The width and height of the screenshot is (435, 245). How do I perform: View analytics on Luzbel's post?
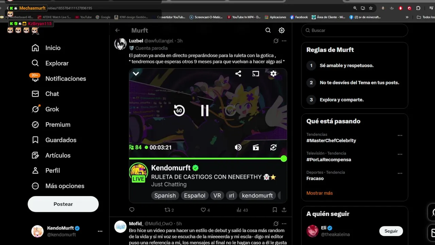click(242, 210)
